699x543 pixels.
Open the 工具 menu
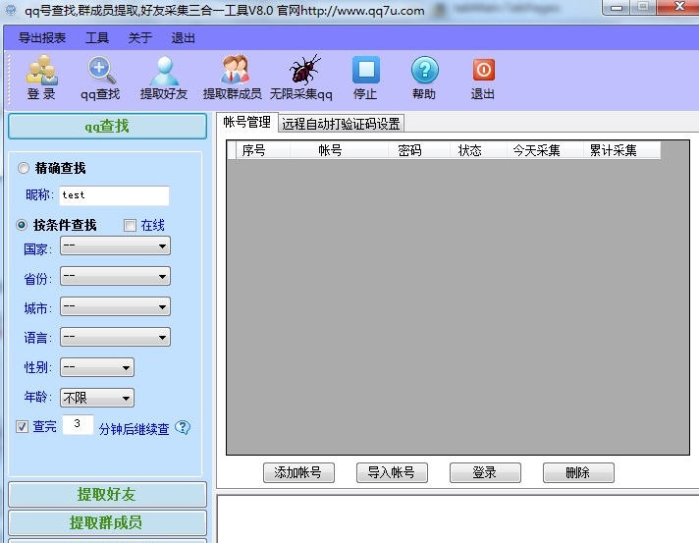[97, 38]
